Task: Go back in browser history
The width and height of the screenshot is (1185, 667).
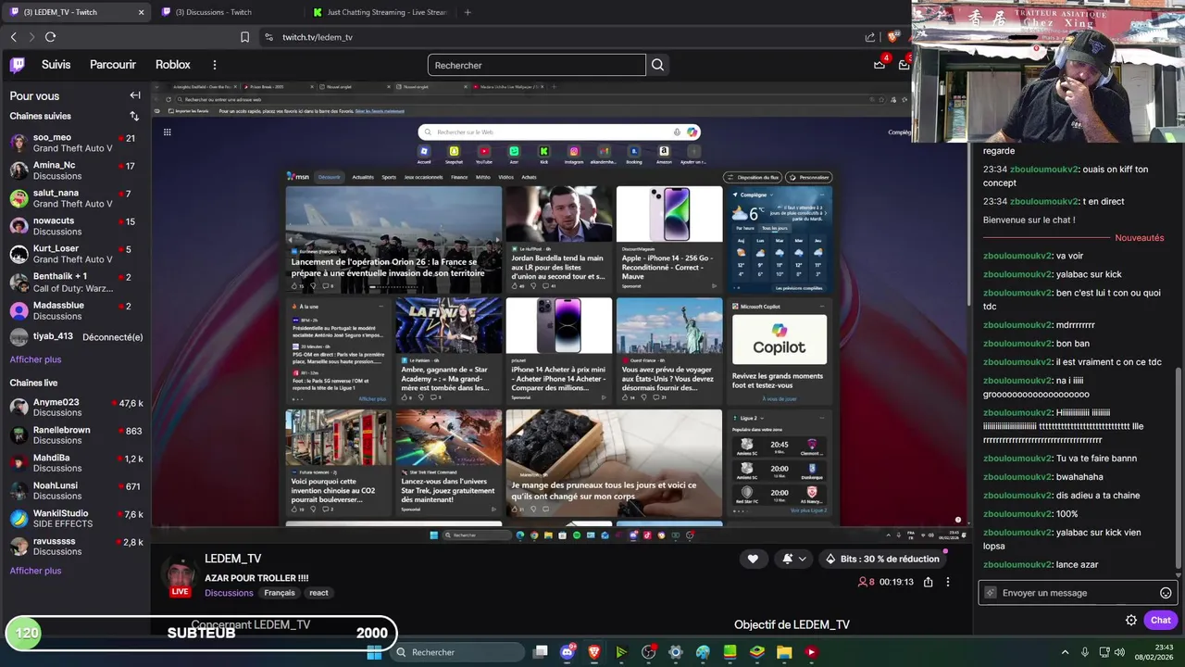Action: 13,37
